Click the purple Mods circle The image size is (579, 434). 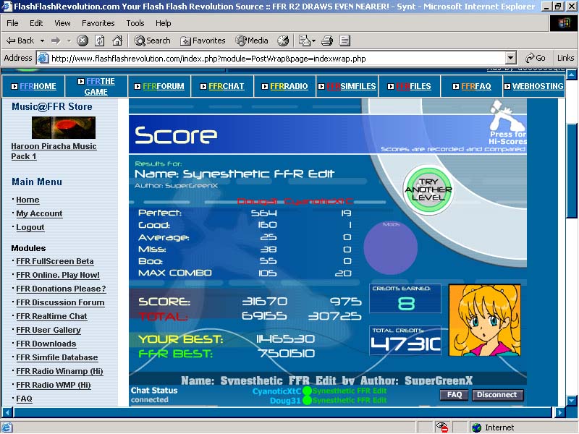(390, 247)
